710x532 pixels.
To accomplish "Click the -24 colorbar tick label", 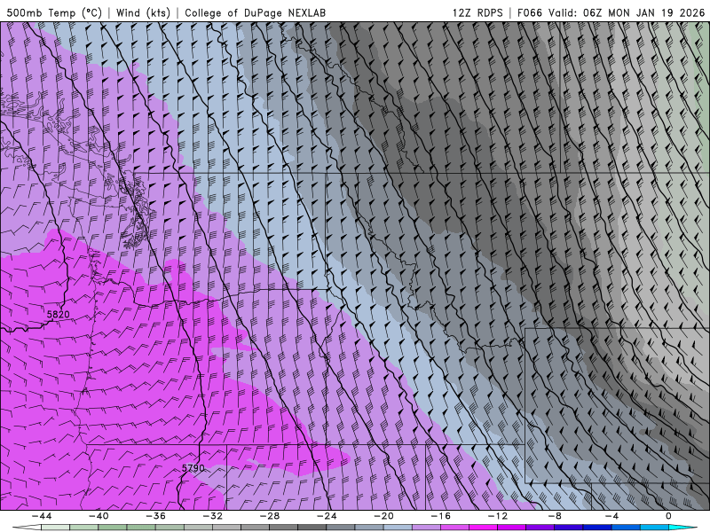I will pyautogui.click(x=327, y=516).
